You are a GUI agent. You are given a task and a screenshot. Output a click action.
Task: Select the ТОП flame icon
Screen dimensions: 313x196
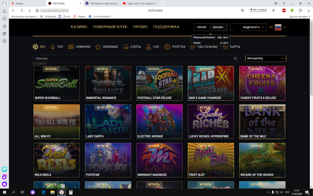pyautogui.click(x=53, y=47)
